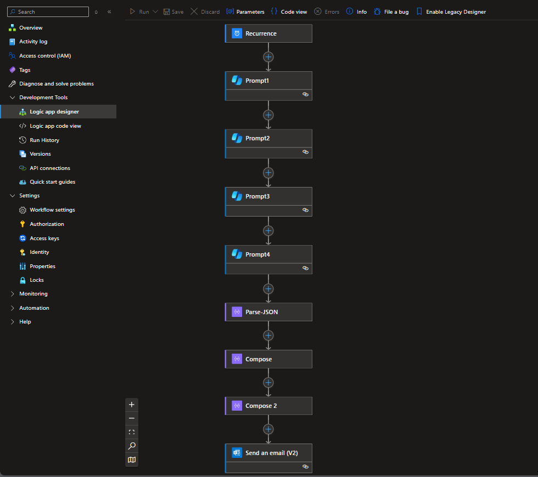The height and width of the screenshot is (477, 538).
Task: Collapse the Development Tools section
Action: pyautogui.click(x=13, y=97)
